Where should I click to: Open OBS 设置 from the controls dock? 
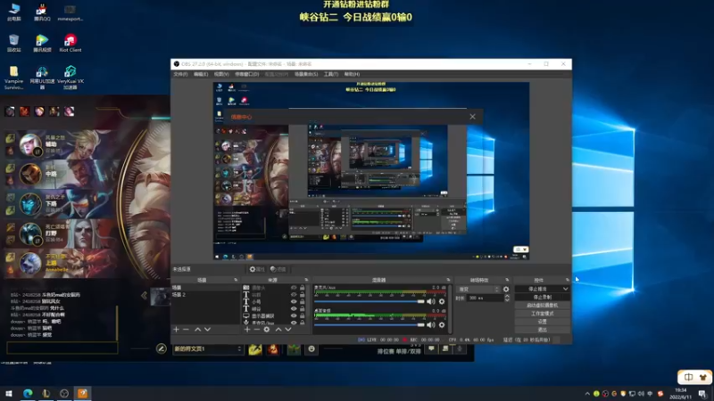point(542,322)
